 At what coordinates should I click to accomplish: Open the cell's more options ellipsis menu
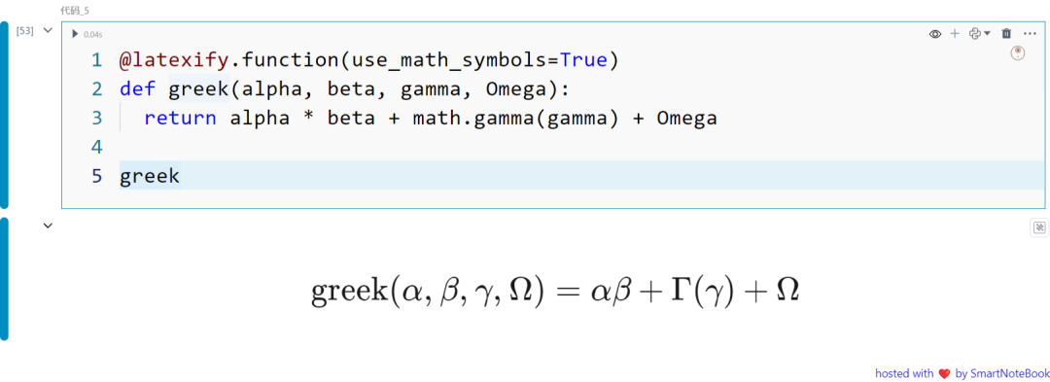(x=1030, y=33)
